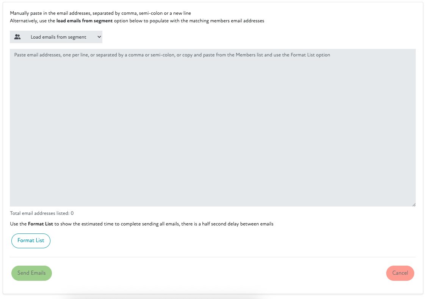Screen dimensions: 426x299
Task: Click Send Emails to dispatch the list
Action: 31,273
